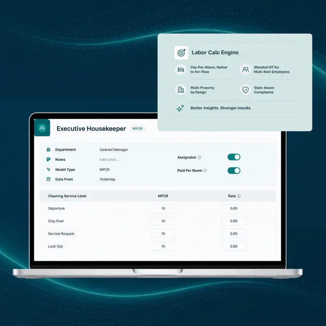Click the info icon beside Assignable
Image resolution: width=326 pixels, height=326 pixels.
point(199,157)
